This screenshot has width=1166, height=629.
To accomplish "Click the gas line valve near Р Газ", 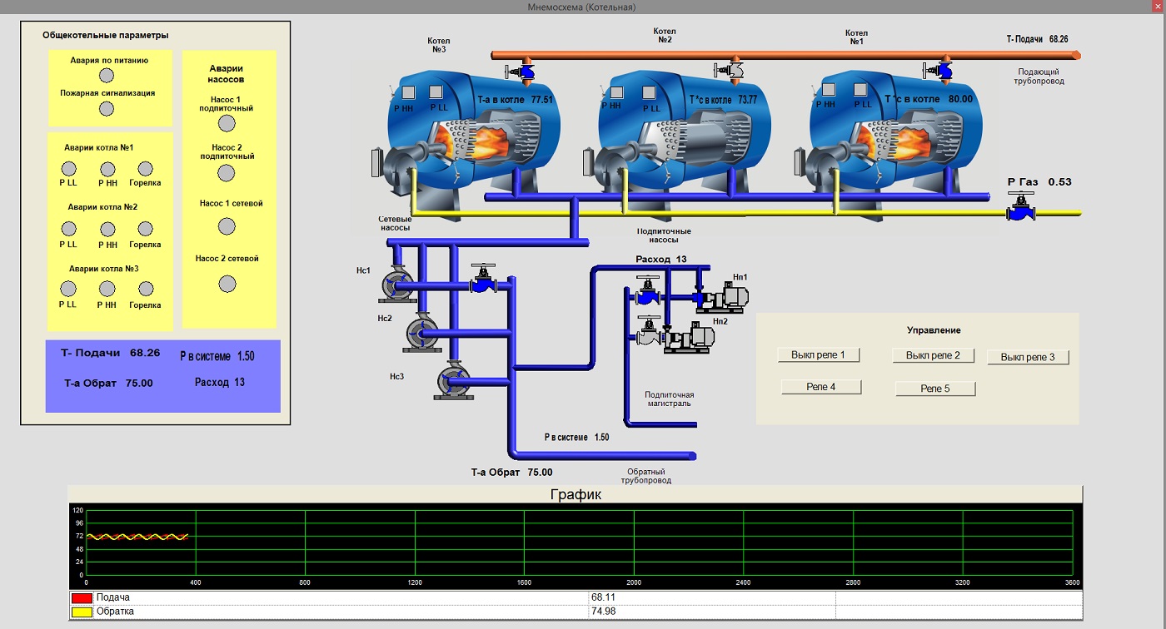I will point(1019,208).
